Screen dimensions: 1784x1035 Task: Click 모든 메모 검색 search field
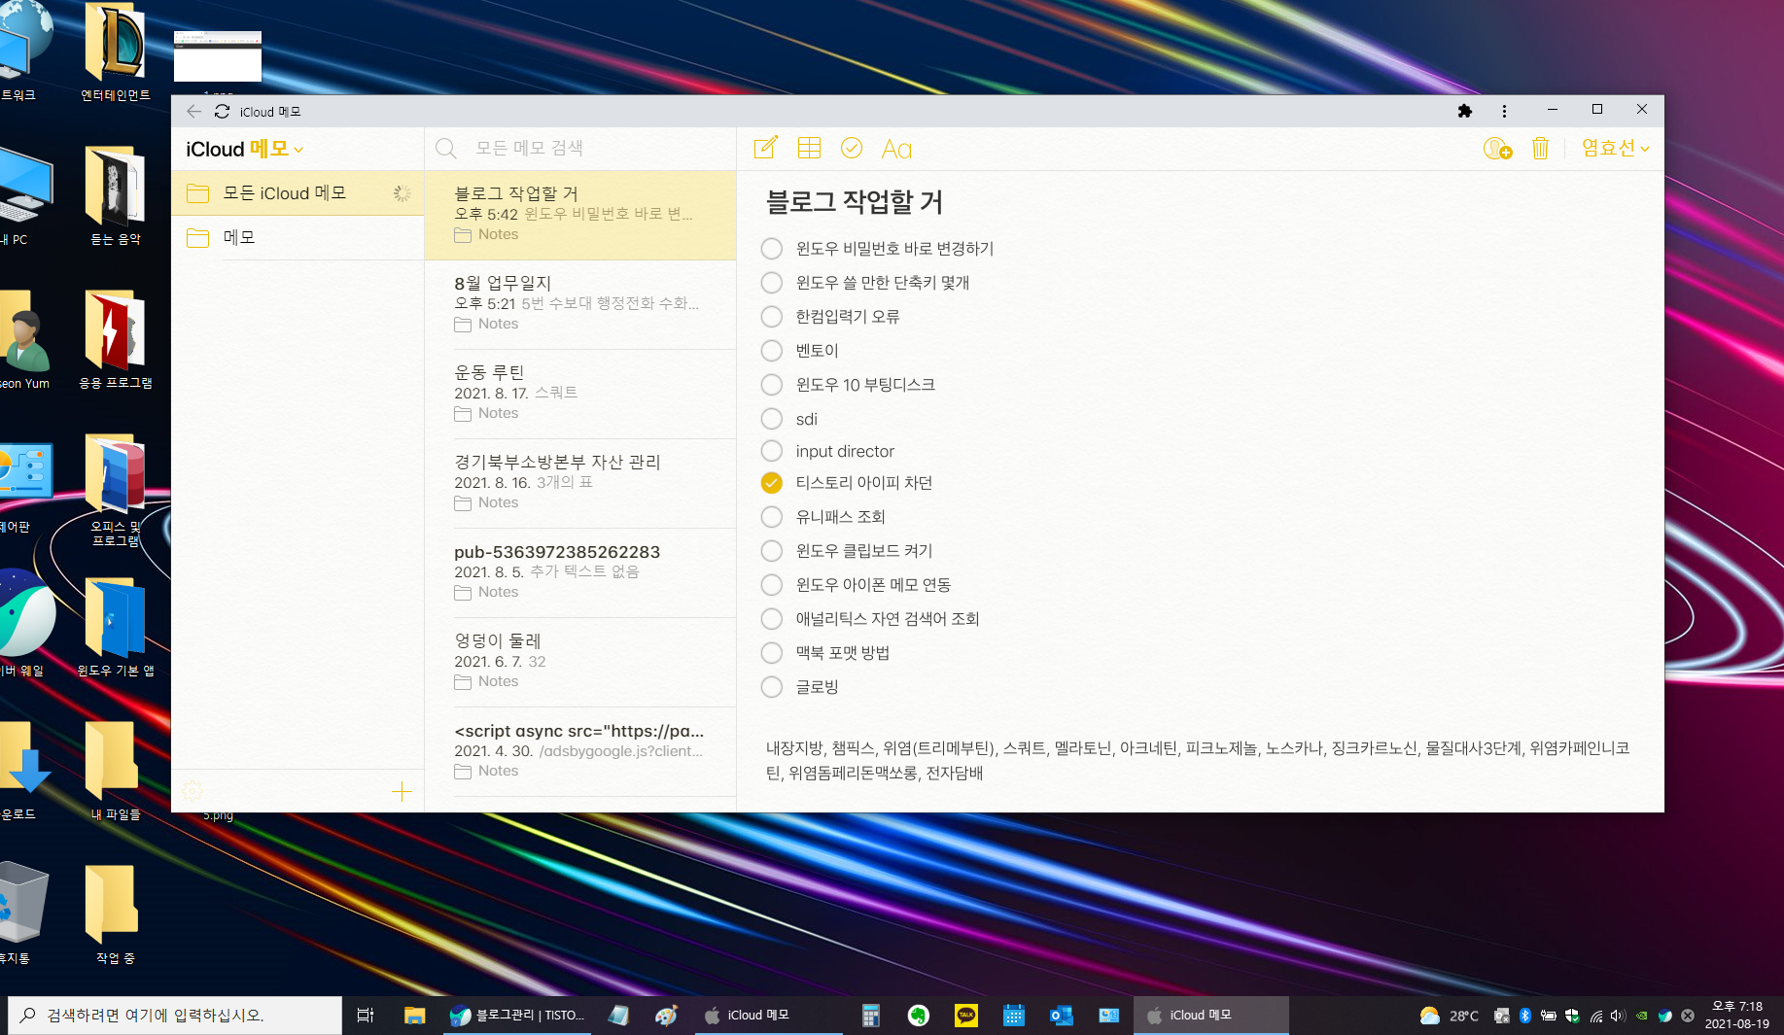(x=580, y=149)
